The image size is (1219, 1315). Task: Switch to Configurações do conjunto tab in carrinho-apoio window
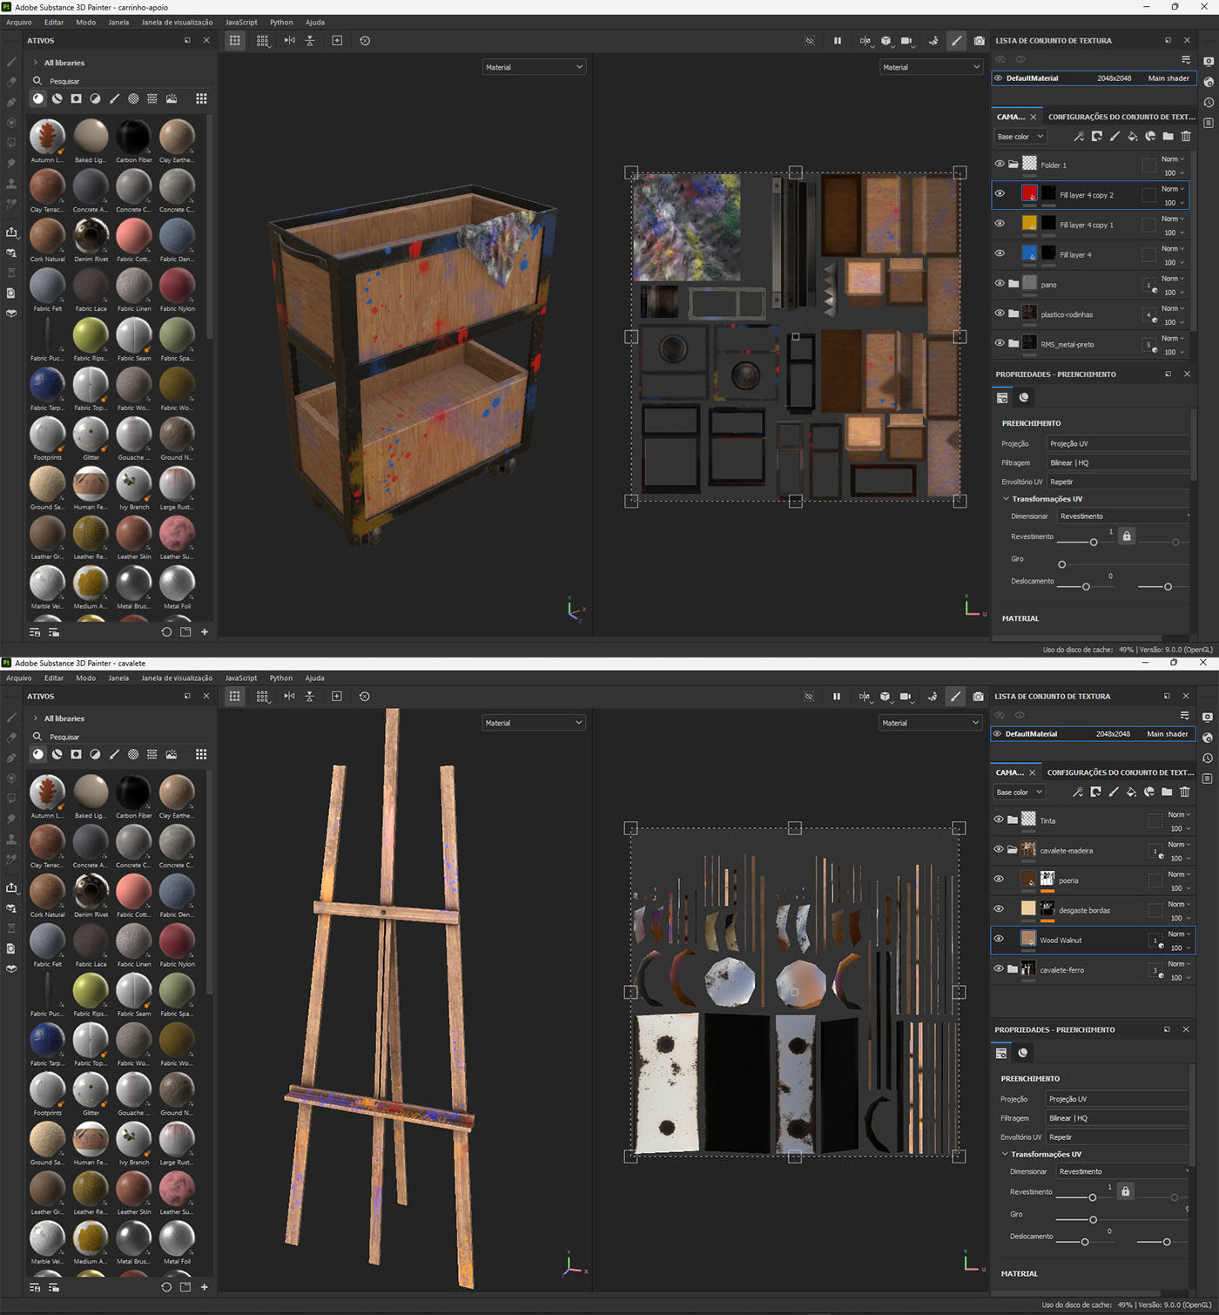[1121, 117]
